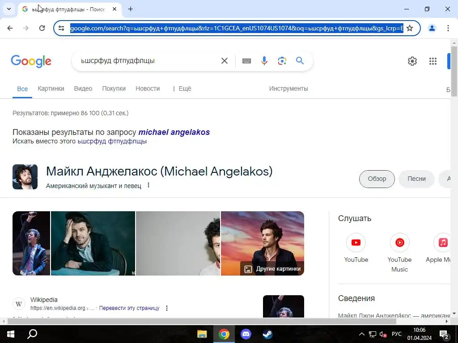Click muted volume tray icon
This screenshot has width=458, height=343.
click(x=383, y=334)
